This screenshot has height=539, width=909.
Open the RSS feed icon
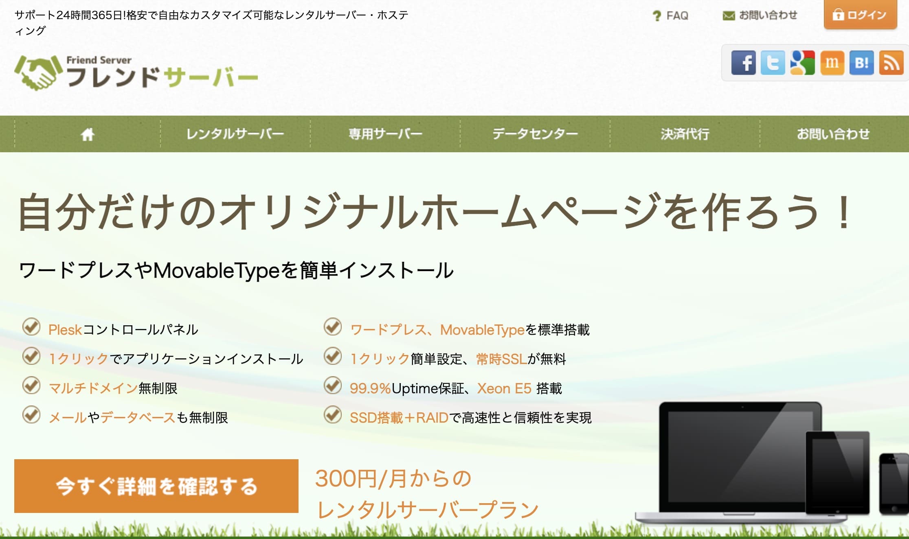tap(891, 63)
